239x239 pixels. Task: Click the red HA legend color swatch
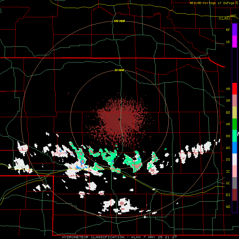[234, 89]
